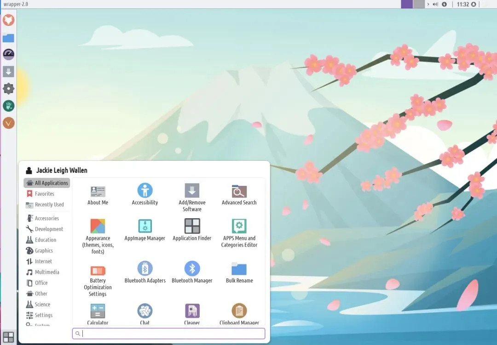Launch Bluetooth Adapters
The image size is (497, 345).
tap(145, 272)
